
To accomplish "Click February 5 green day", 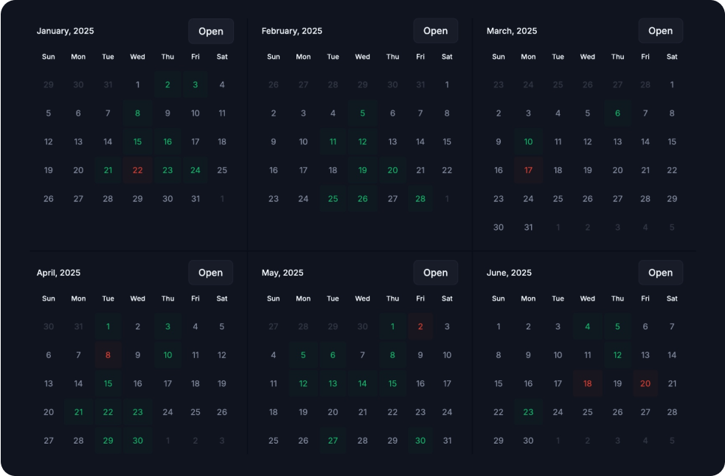I will [x=363, y=113].
